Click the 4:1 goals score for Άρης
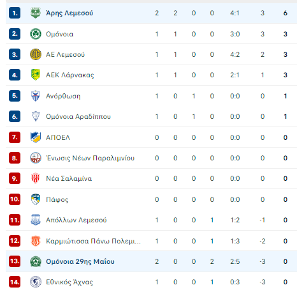This screenshot has width=297, height=292. 235,13
